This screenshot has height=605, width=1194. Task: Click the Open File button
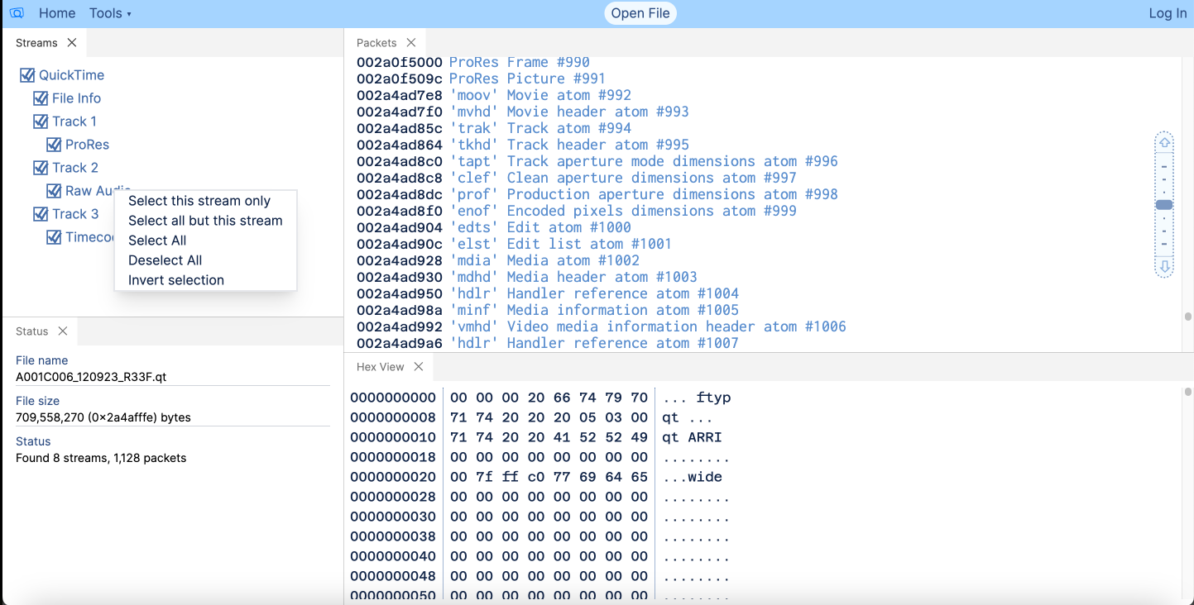click(640, 12)
